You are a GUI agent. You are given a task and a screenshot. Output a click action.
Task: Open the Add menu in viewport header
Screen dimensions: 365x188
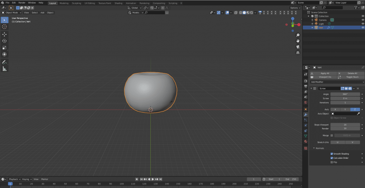pos(42,12)
